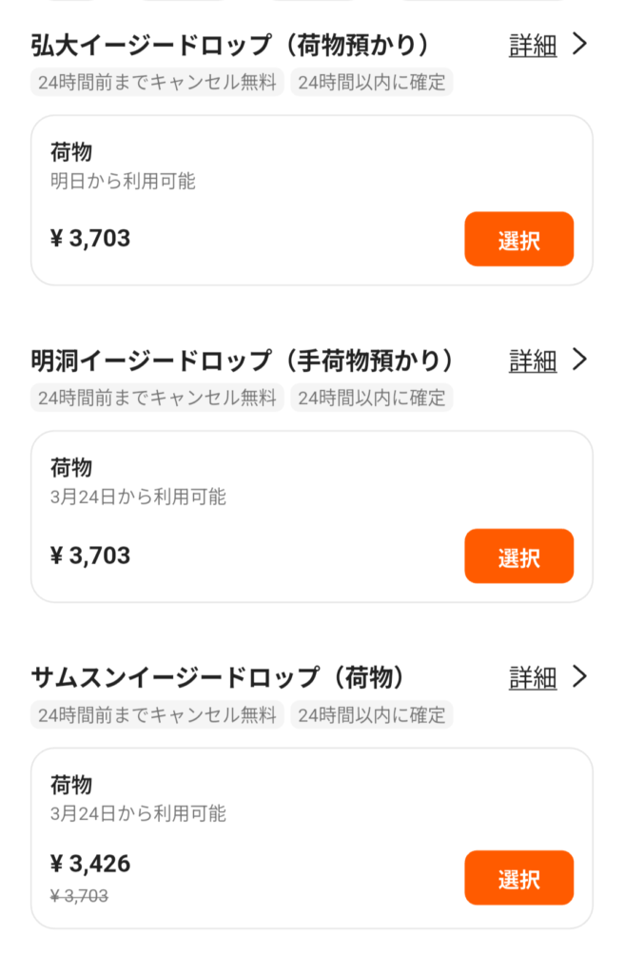Click 24時間前までキャンセル無料 tag under 弘大
Screen dimensions: 624x974
[158, 82]
